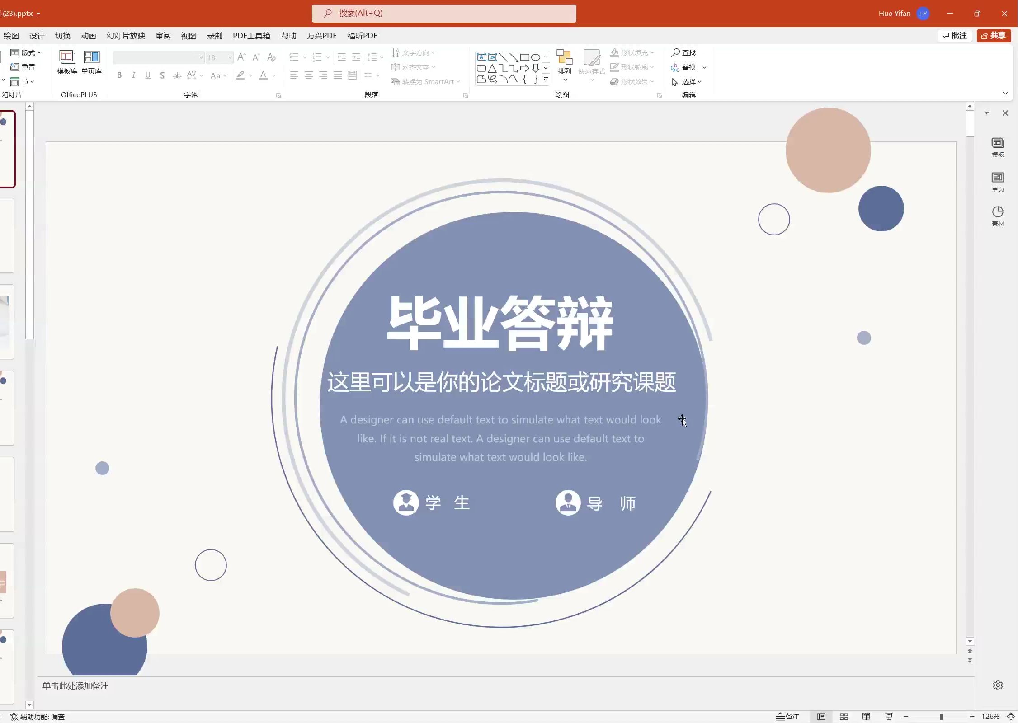This screenshot has width=1018, height=723.
Task: Toggle bulleted list formatting
Action: tap(294, 57)
